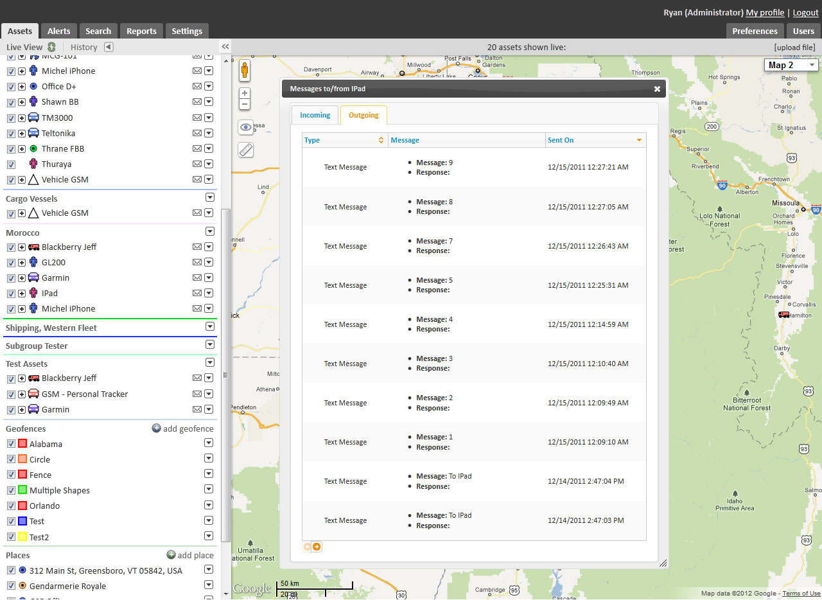This screenshot has width=822, height=600.
Task: Click the red Orlando geofence color swatch
Action: [22, 506]
